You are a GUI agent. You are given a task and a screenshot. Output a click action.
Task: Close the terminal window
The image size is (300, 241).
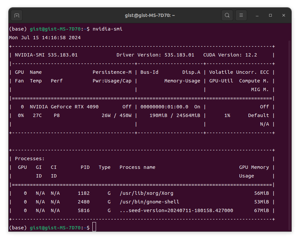click(284, 15)
